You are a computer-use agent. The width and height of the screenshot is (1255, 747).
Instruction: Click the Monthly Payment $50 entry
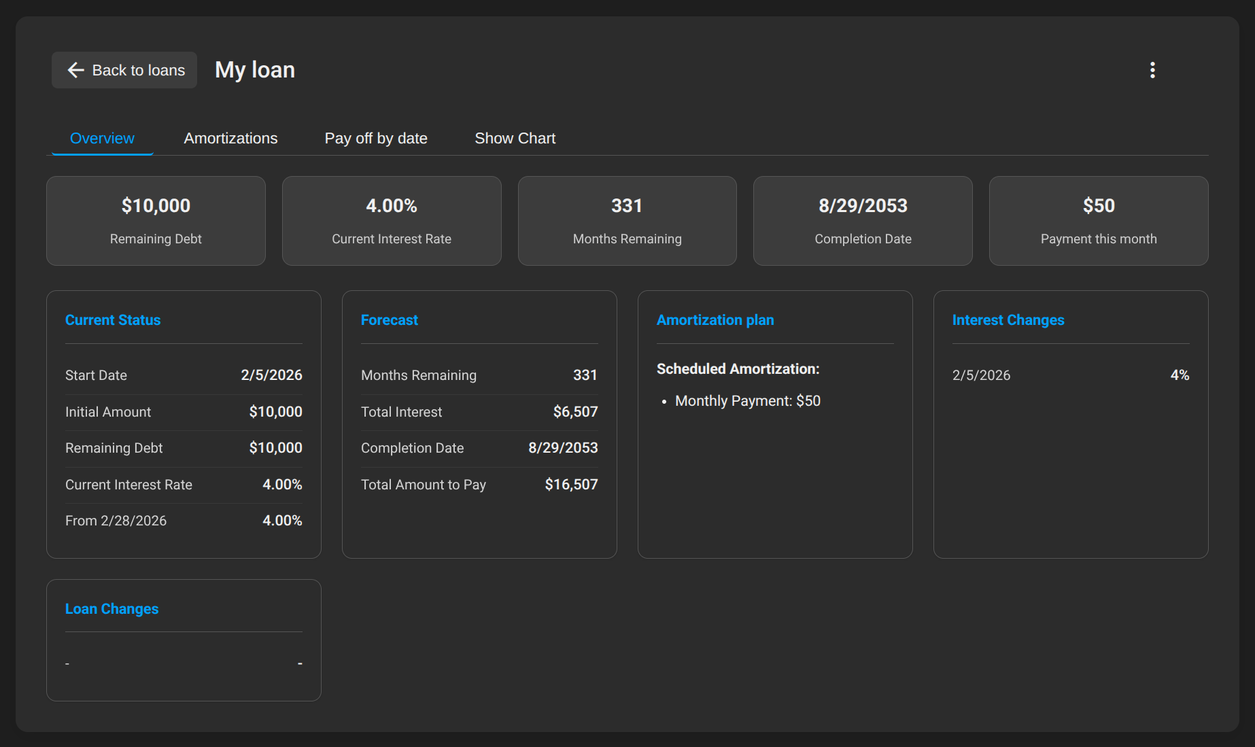pyautogui.click(x=746, y=400)
